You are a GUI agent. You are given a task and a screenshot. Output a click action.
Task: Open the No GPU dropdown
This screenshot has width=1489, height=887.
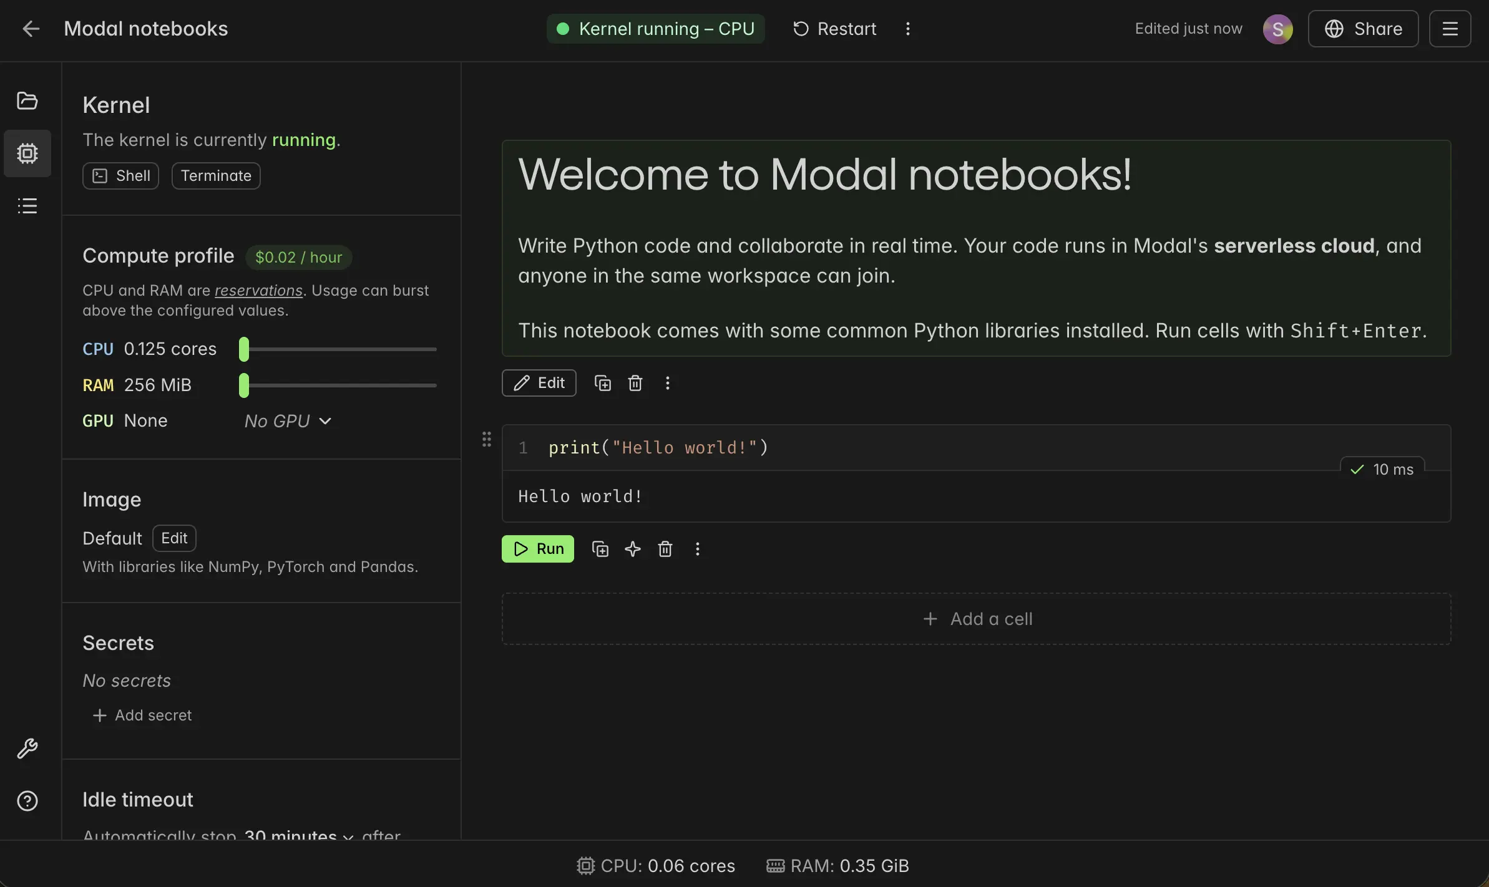pos(288,421)
